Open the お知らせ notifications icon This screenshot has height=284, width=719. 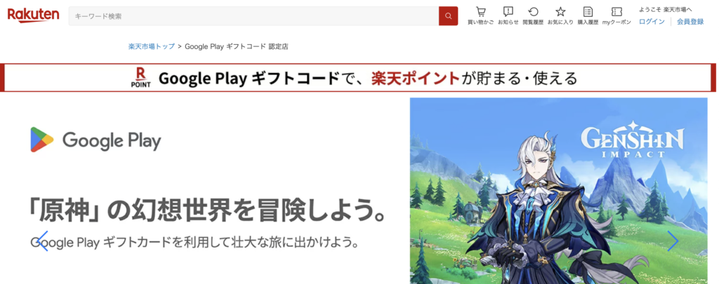(x=508, y=15)
